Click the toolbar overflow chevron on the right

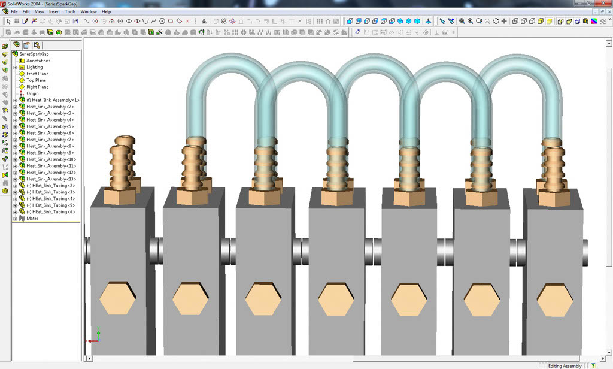610,19
